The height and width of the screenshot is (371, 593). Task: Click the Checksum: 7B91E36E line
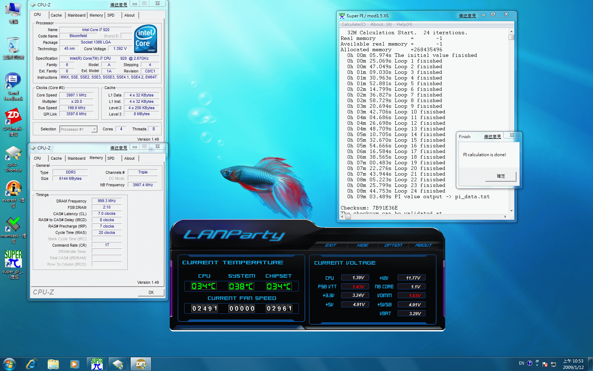coord(369,208)
